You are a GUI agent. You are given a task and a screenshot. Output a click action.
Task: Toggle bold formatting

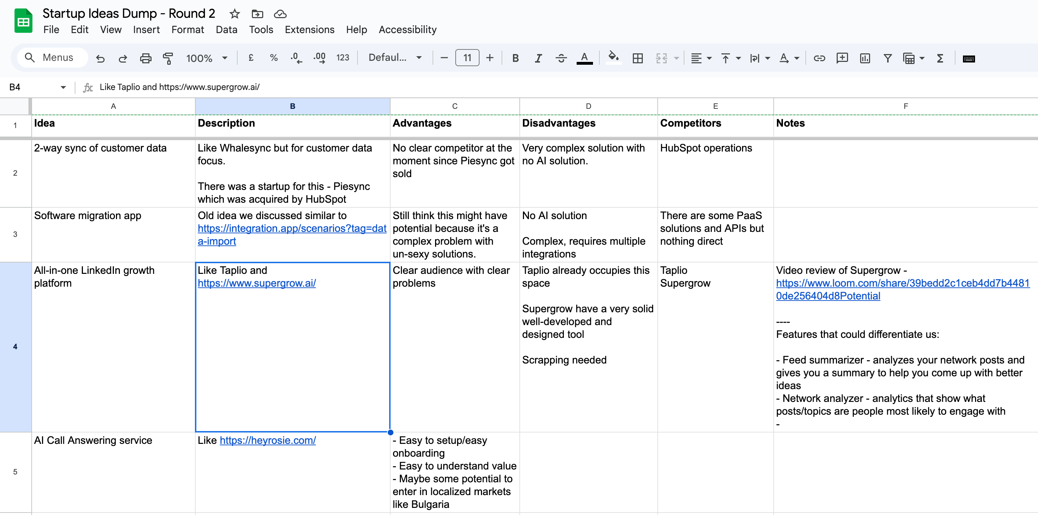pos(515,58)
